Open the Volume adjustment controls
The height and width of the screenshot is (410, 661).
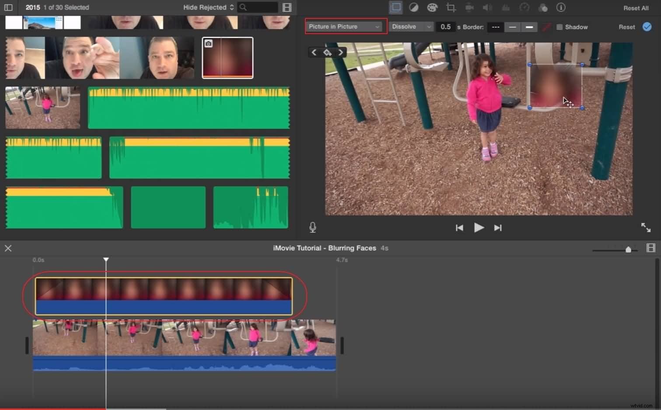487,7
